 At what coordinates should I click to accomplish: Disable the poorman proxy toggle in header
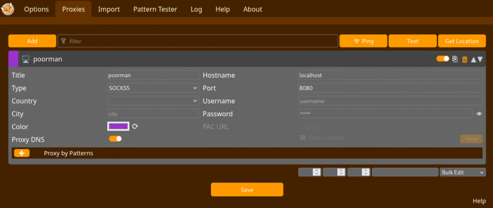click(442, 59)
